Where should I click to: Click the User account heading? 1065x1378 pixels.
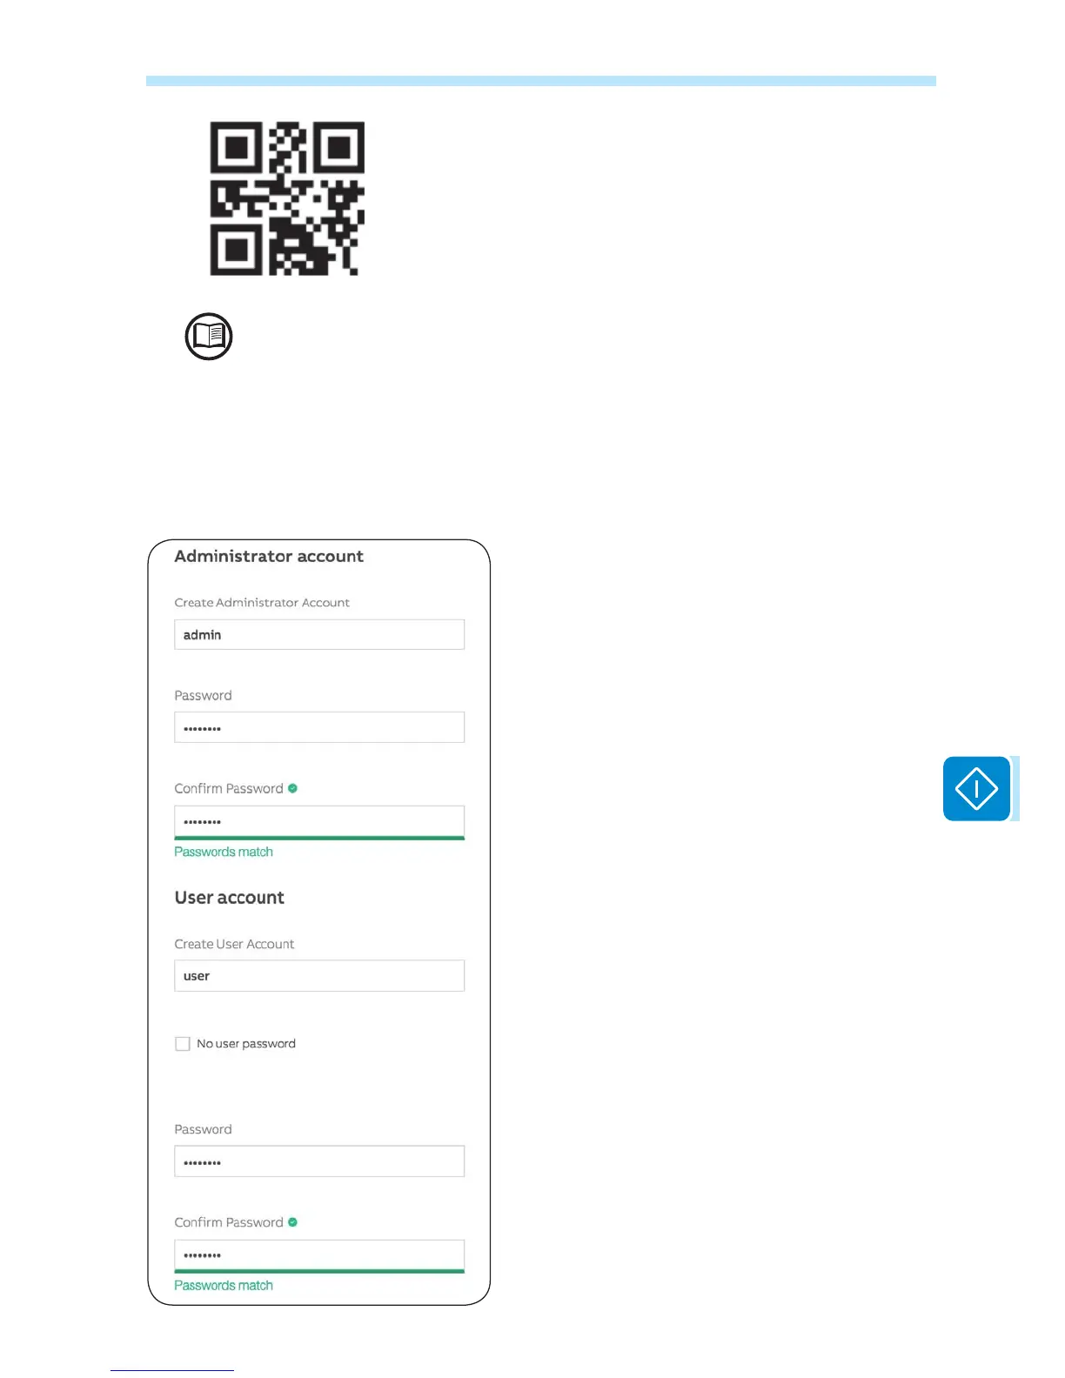click(x=230, y=898)
